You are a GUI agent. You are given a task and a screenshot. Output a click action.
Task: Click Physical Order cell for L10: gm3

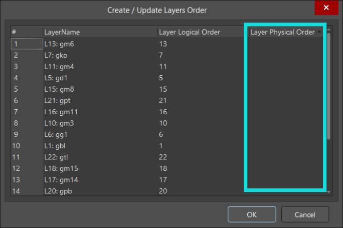click(x=285, y=123)
